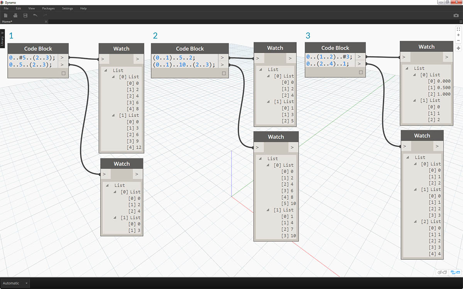Switch to graph view navigation mode
463x289 pixels.
455,272
